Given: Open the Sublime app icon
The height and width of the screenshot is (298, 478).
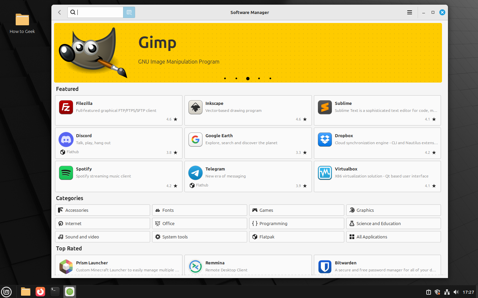Looking at the screenshot, I should click(325, 107).
